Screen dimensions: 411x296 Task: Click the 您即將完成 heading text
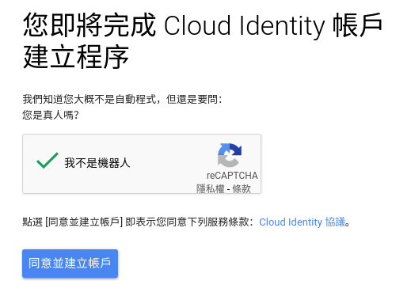coord(89,25)
